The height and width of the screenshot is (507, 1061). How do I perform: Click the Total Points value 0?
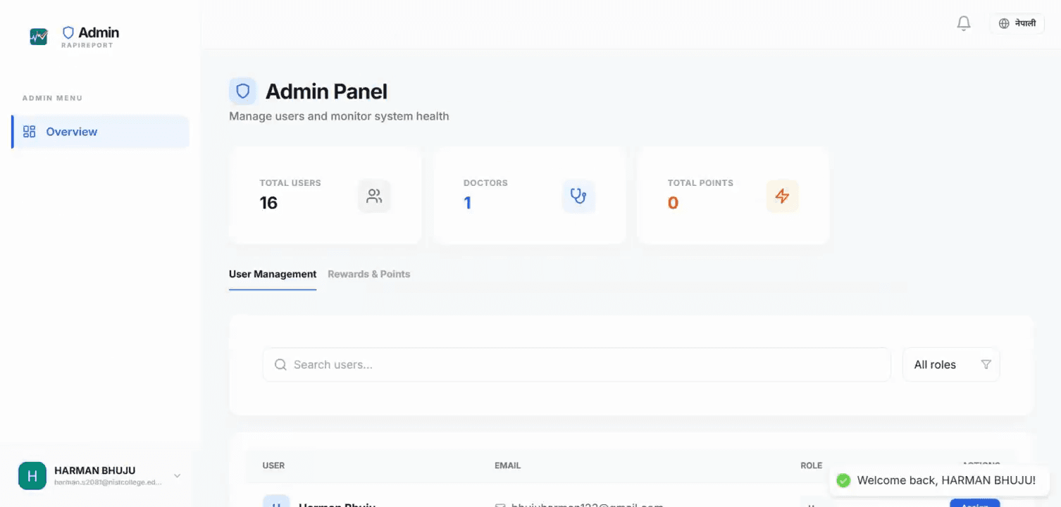[673, 203]
